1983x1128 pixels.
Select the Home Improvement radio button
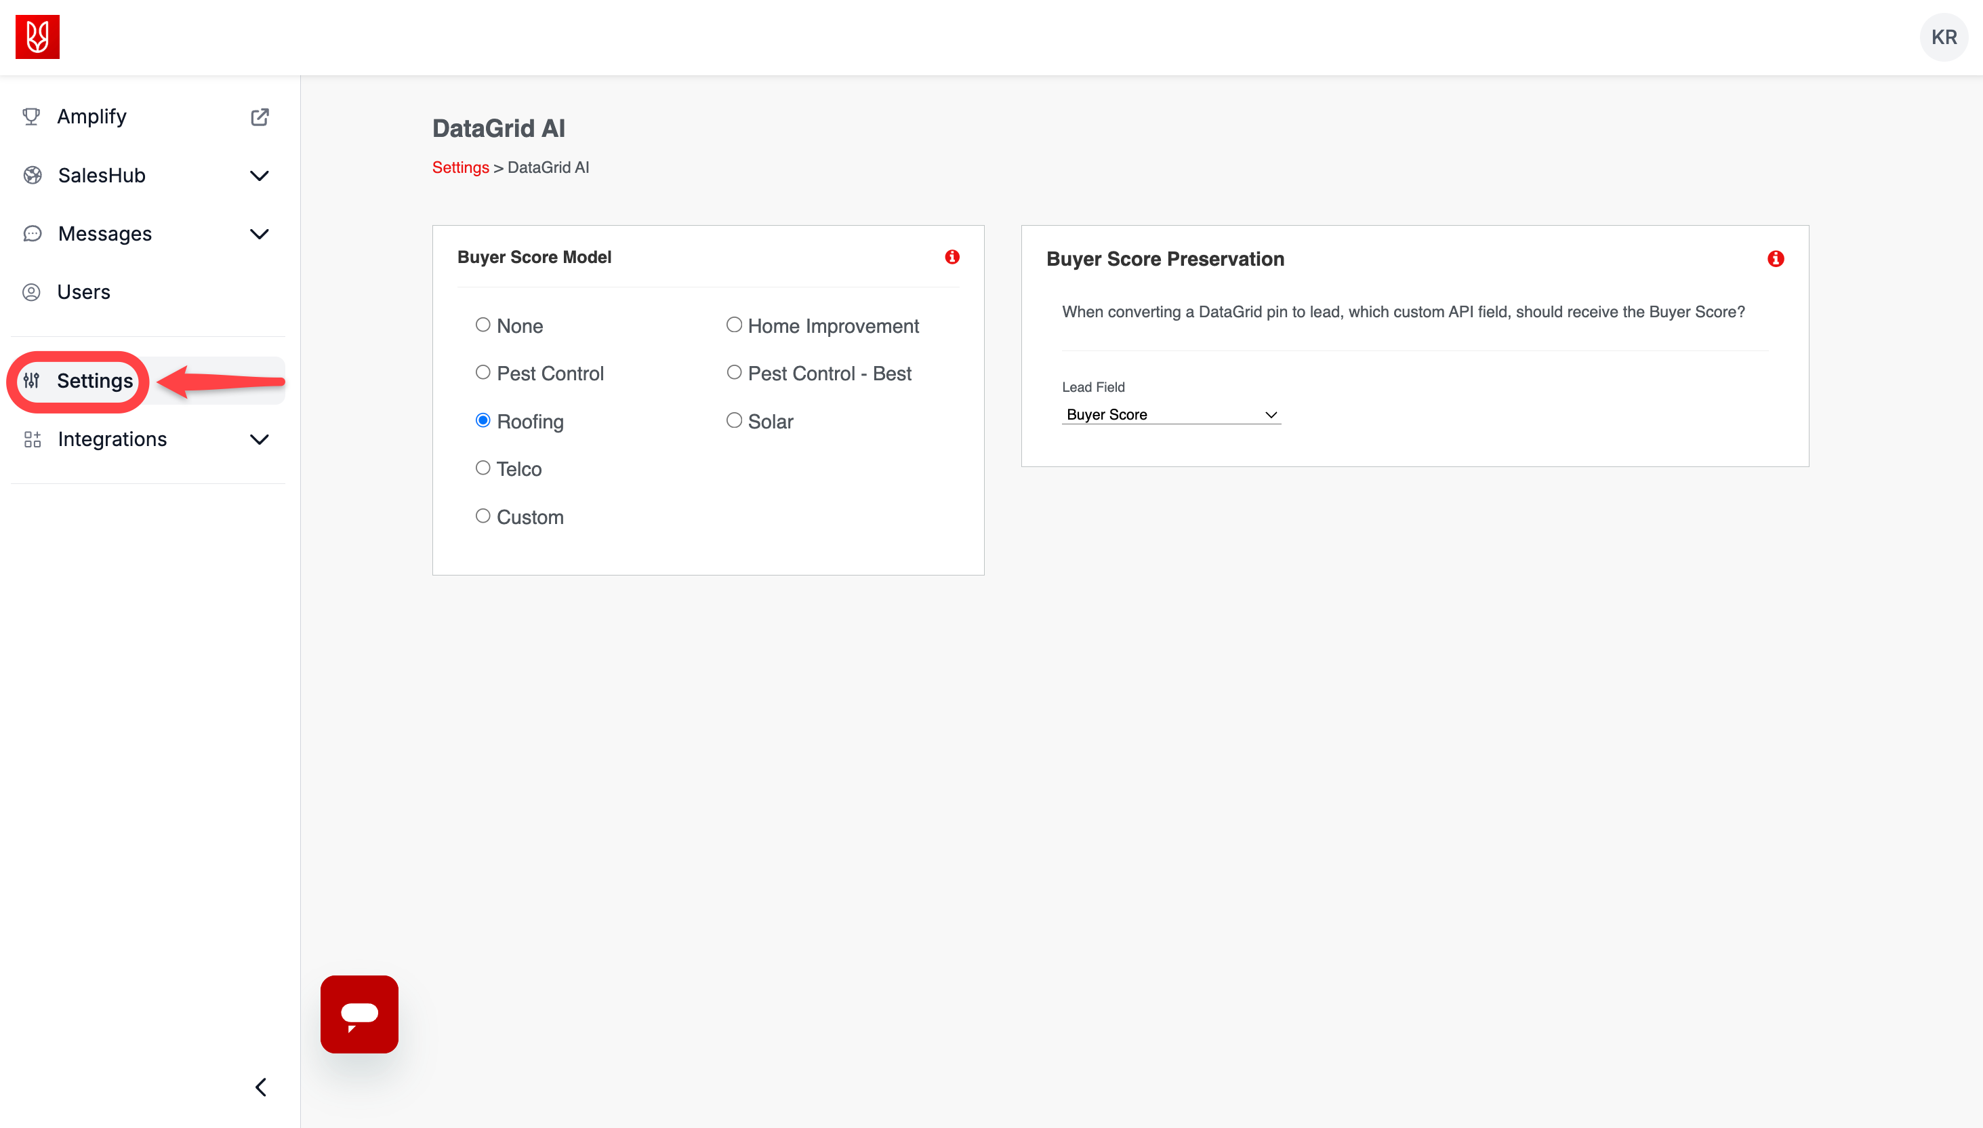[734, 325]
